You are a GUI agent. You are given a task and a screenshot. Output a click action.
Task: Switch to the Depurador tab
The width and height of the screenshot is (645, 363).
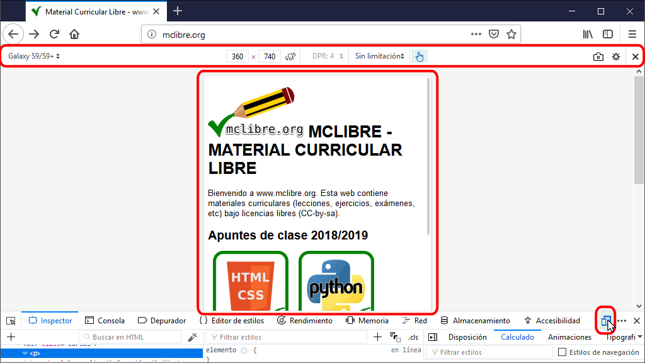tap(162, 321)
